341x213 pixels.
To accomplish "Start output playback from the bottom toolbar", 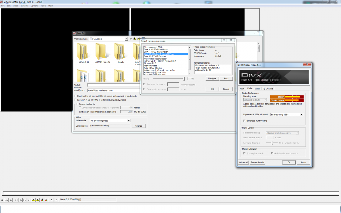I will [x=11, y=200].
